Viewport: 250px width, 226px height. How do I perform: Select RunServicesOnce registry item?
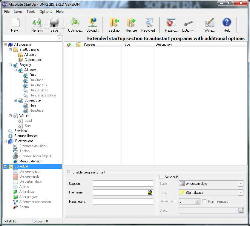click(x=43, y=95)
